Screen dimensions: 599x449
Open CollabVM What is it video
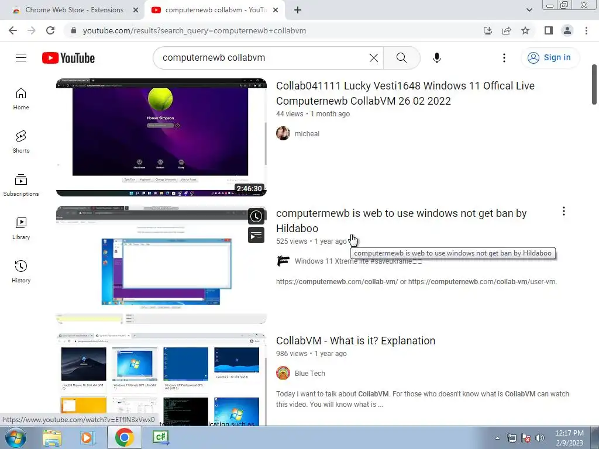tap(356, 341)
